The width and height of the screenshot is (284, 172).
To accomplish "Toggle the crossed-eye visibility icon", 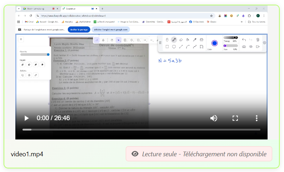I will point(251,46).
